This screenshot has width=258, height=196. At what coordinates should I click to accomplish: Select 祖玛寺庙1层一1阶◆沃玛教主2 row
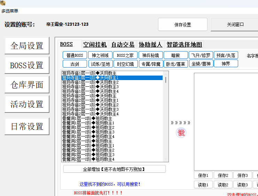coord(112,82)
